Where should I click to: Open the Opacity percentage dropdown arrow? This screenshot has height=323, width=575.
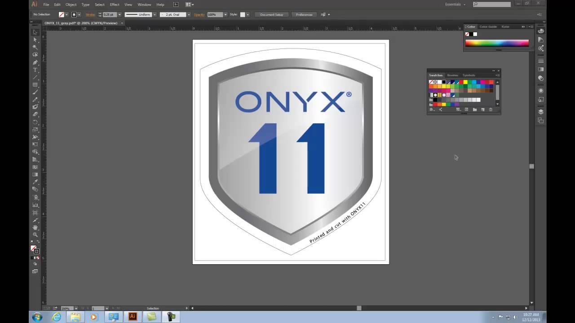coord(225,14)
